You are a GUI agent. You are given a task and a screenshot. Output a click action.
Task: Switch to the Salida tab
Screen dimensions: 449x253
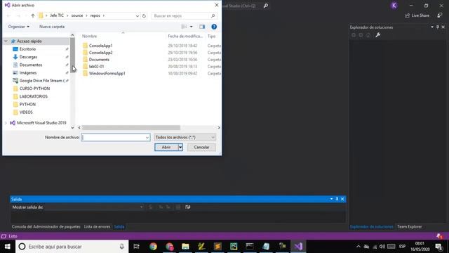(119, 226)
